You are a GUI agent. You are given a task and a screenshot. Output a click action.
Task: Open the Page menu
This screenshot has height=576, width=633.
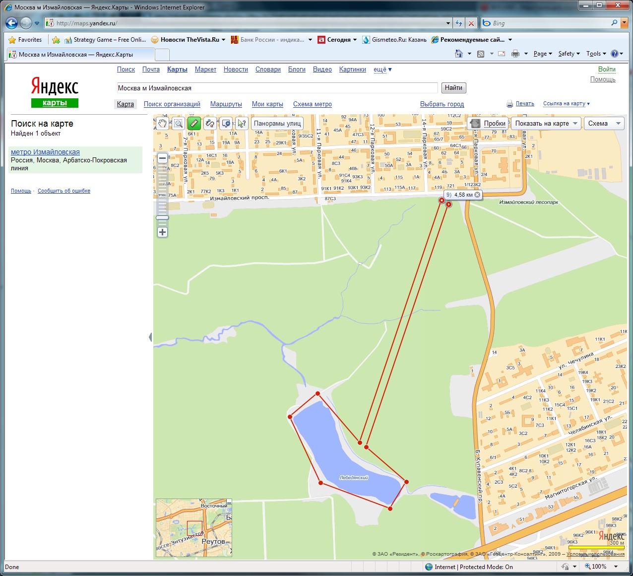(543, 54)
